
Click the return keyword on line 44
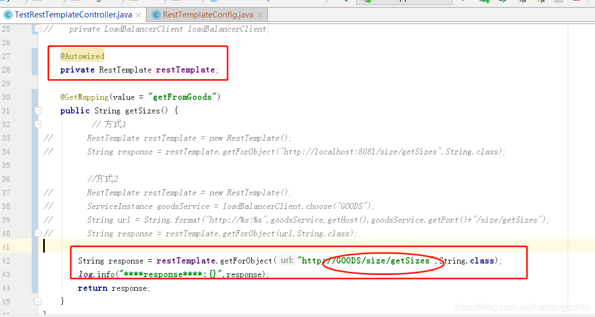(x=92, y=288)
